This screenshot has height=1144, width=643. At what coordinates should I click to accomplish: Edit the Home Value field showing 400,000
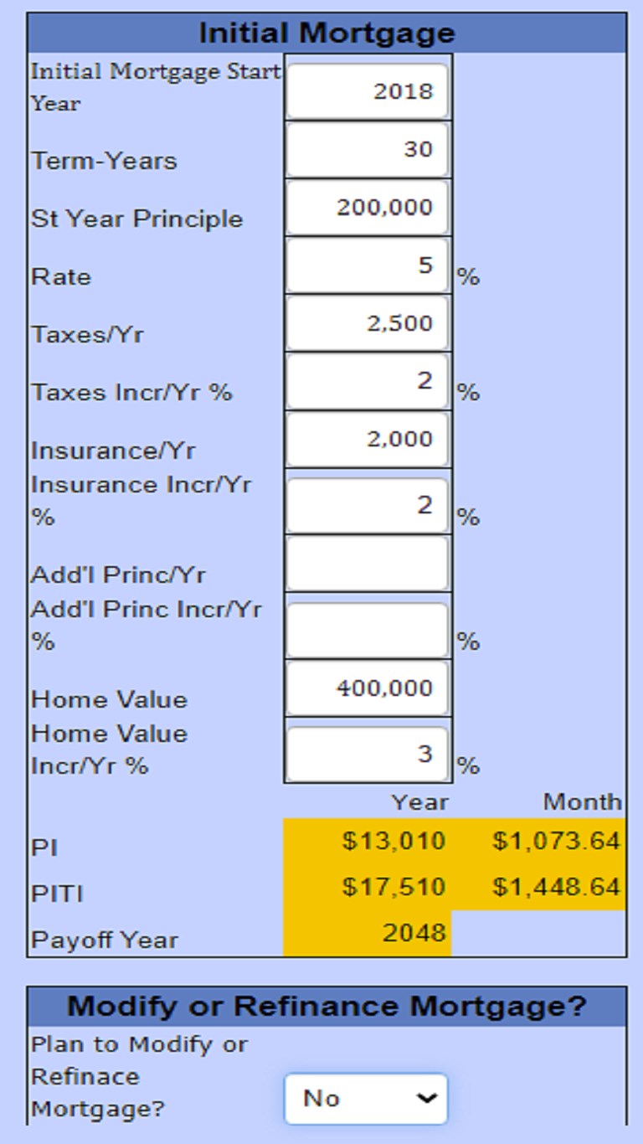pos(368,689)
